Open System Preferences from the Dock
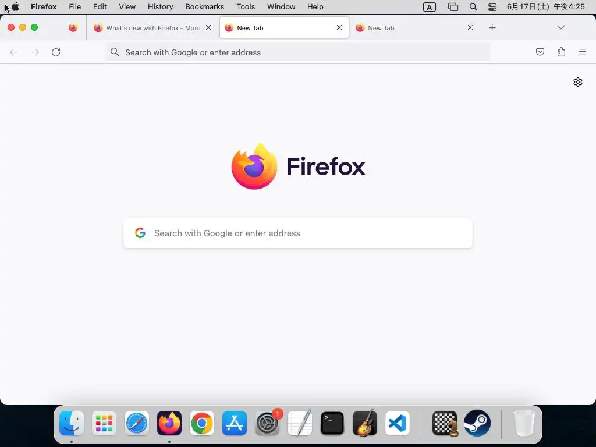Image resolution: width=596 pixels, height=447 pixels. 267,423
